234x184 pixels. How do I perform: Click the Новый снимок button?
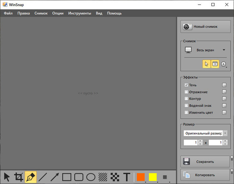click(x=205, y=26)
